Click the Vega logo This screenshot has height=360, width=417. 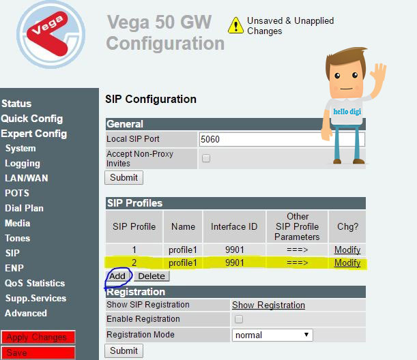51,35
